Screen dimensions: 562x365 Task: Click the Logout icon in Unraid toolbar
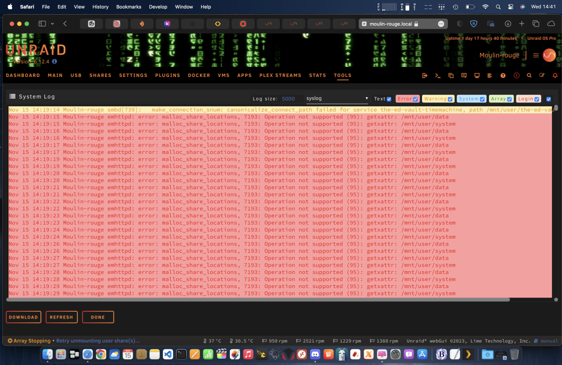coord(425,76)
